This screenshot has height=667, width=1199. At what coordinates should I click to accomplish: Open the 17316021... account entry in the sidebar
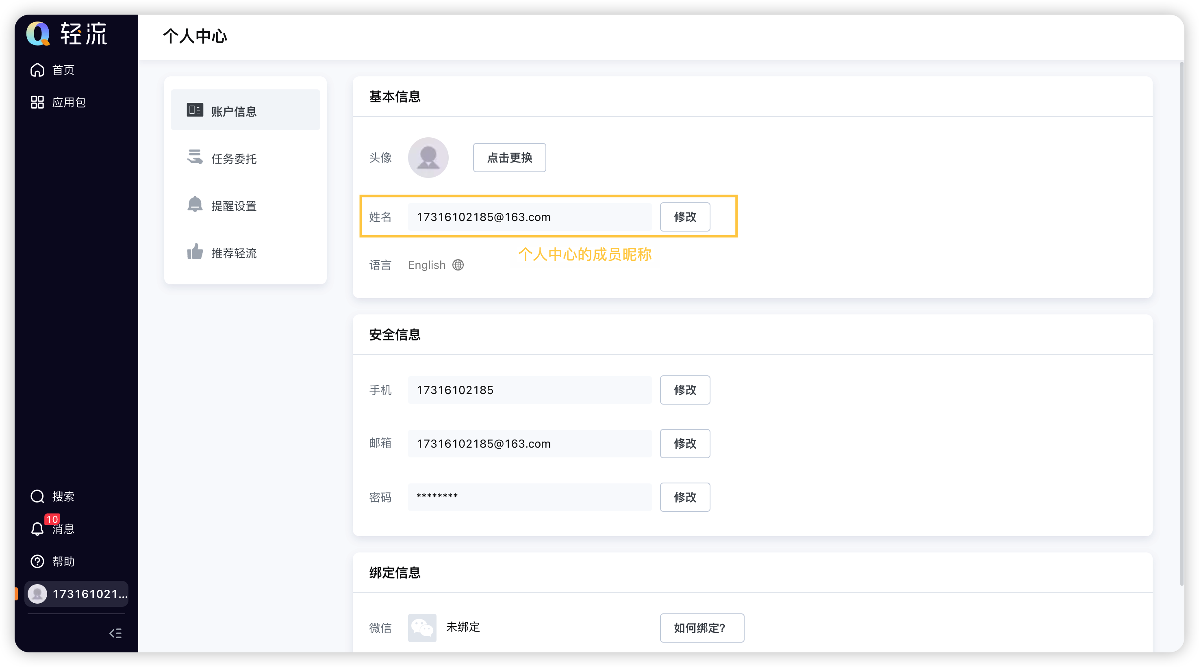tap(76, 594)
